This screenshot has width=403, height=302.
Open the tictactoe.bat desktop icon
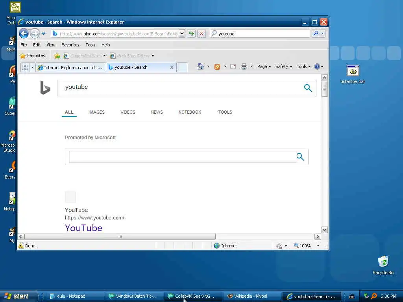click(x=353, y=74)
